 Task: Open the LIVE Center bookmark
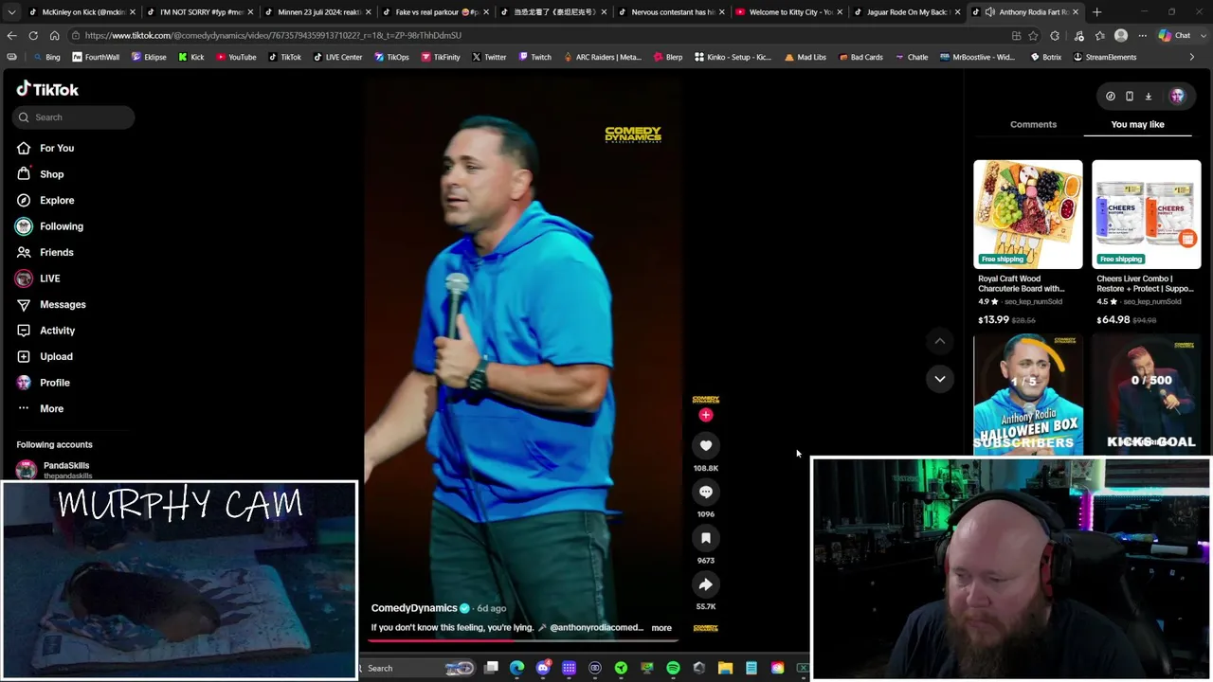336,57
